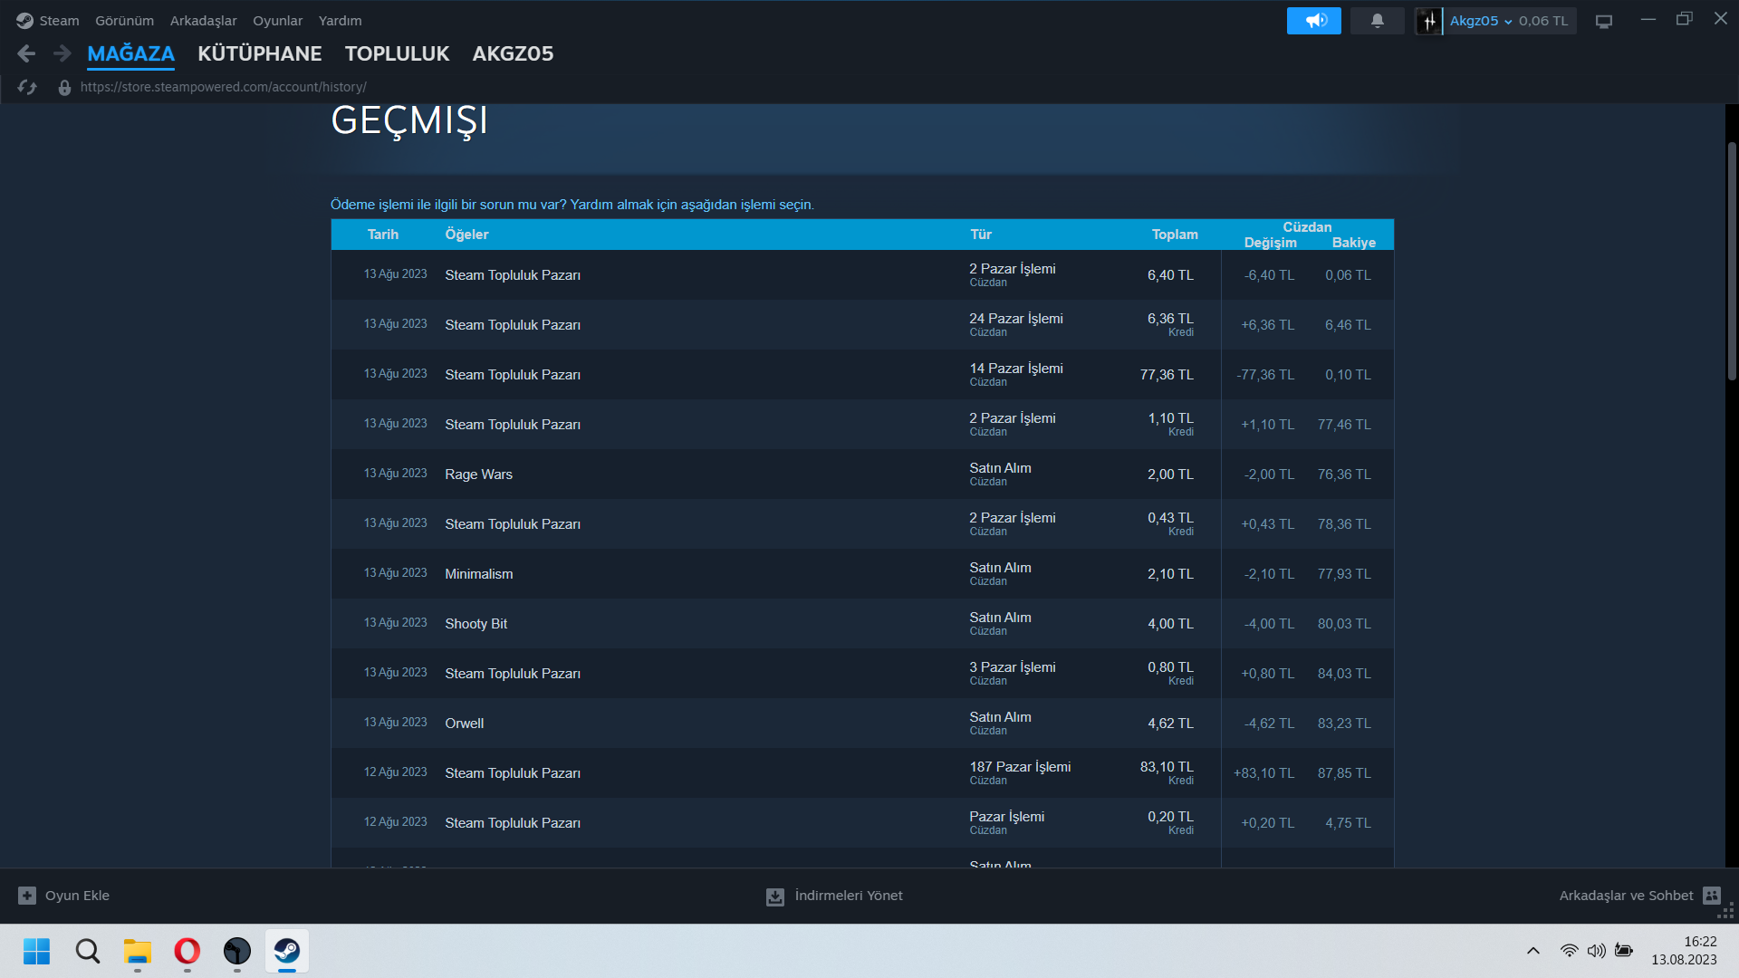The height and width of the screenshot is (978, 1739).
Task: Click the megaphone announcements icon
Action: click(1313, 21)
